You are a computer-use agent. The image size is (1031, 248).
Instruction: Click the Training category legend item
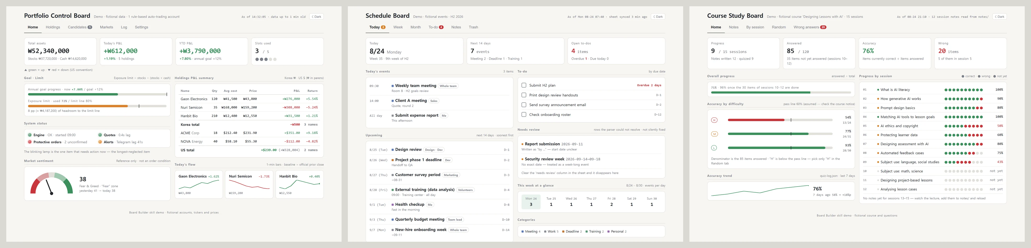pos(594,232)
